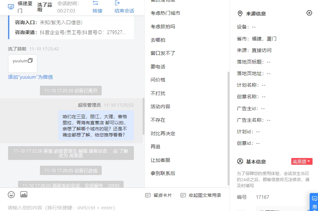This screenshot has width=318, height=211.
Task: Copy the yuuium WeChat ID icon
Action: coord(30,60)
